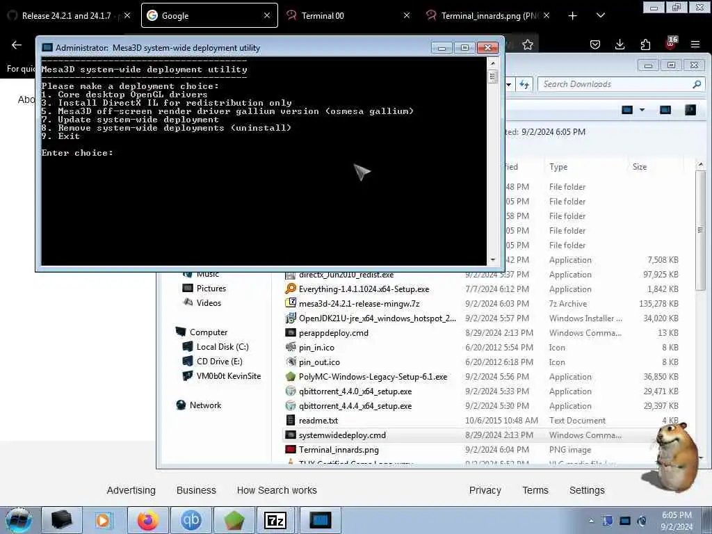Select the Google browser tab
This screenshot has width=712, height=534.
click(x=209, y=15)
